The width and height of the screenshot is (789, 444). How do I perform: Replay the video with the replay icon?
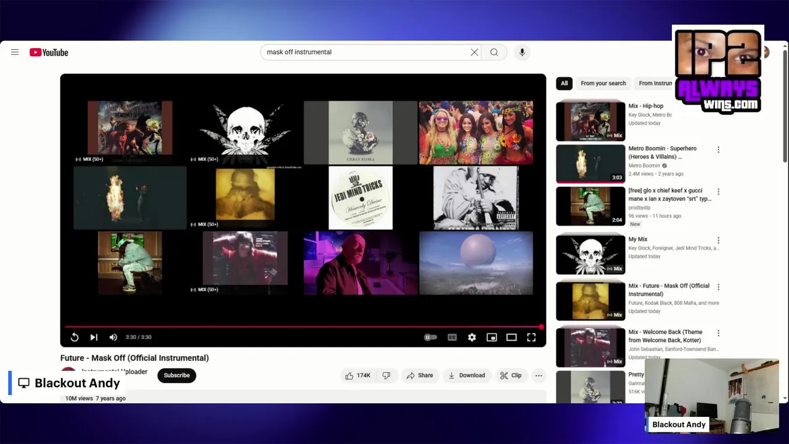pyautogui.click(x=75, y=337)
